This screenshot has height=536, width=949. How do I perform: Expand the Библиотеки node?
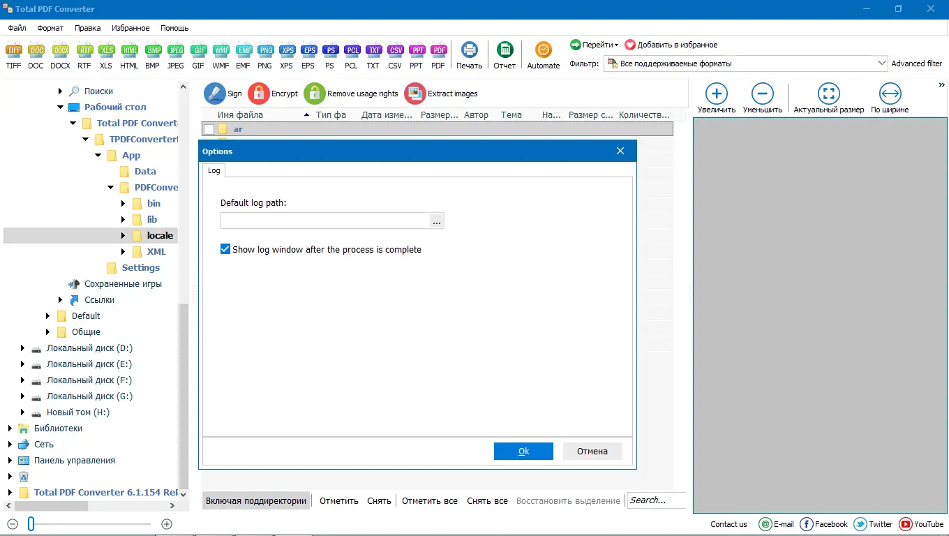pyautogui.click(x=10, y=429)
